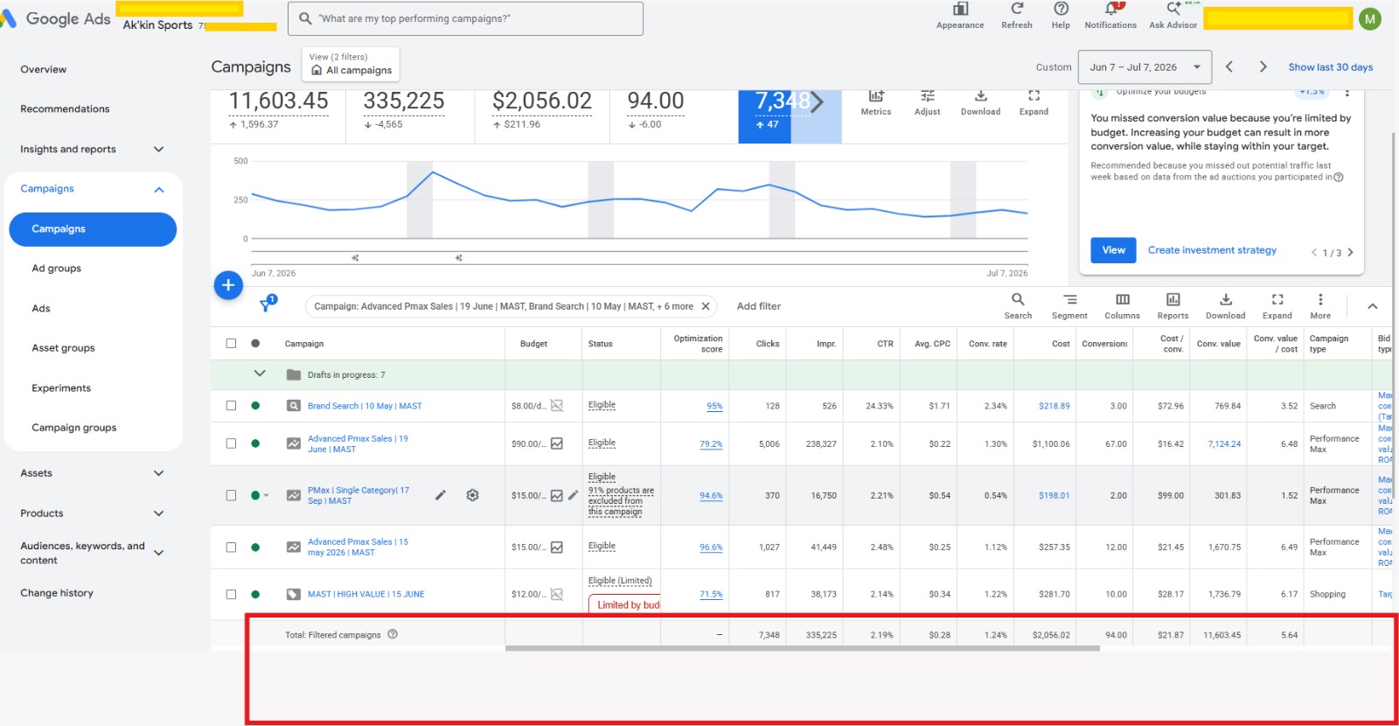Expand the Assets sidebar section
This screenshot has height=726, width=1399.
(158, 473)
